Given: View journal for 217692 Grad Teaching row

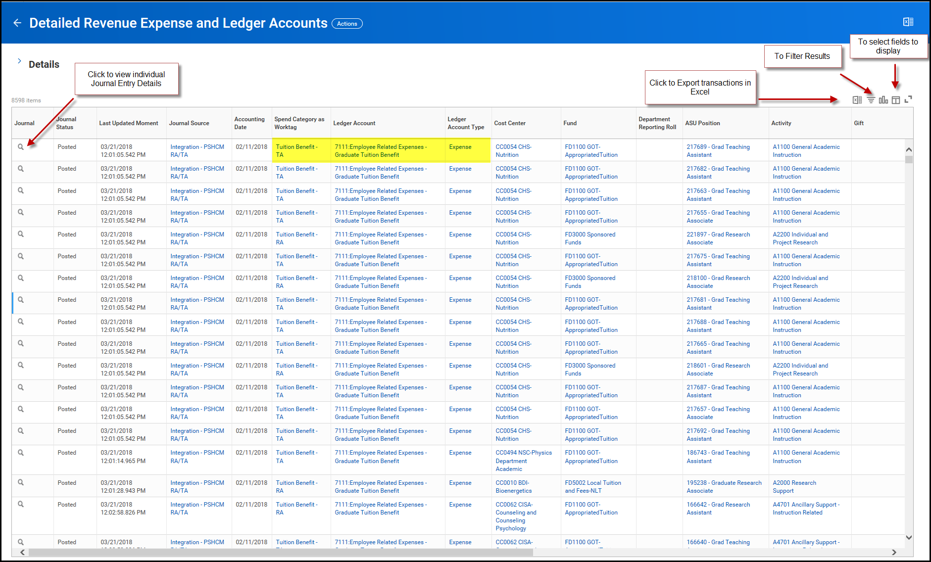Looking at the screenshot, I should tap(21, 431).
